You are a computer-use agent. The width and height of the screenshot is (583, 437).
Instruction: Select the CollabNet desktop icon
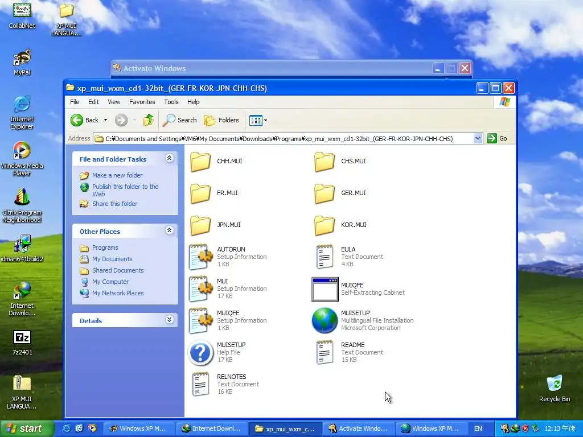point(22,15)
